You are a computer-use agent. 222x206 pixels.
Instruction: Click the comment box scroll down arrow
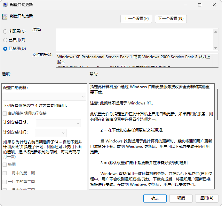tap(216, 48)
